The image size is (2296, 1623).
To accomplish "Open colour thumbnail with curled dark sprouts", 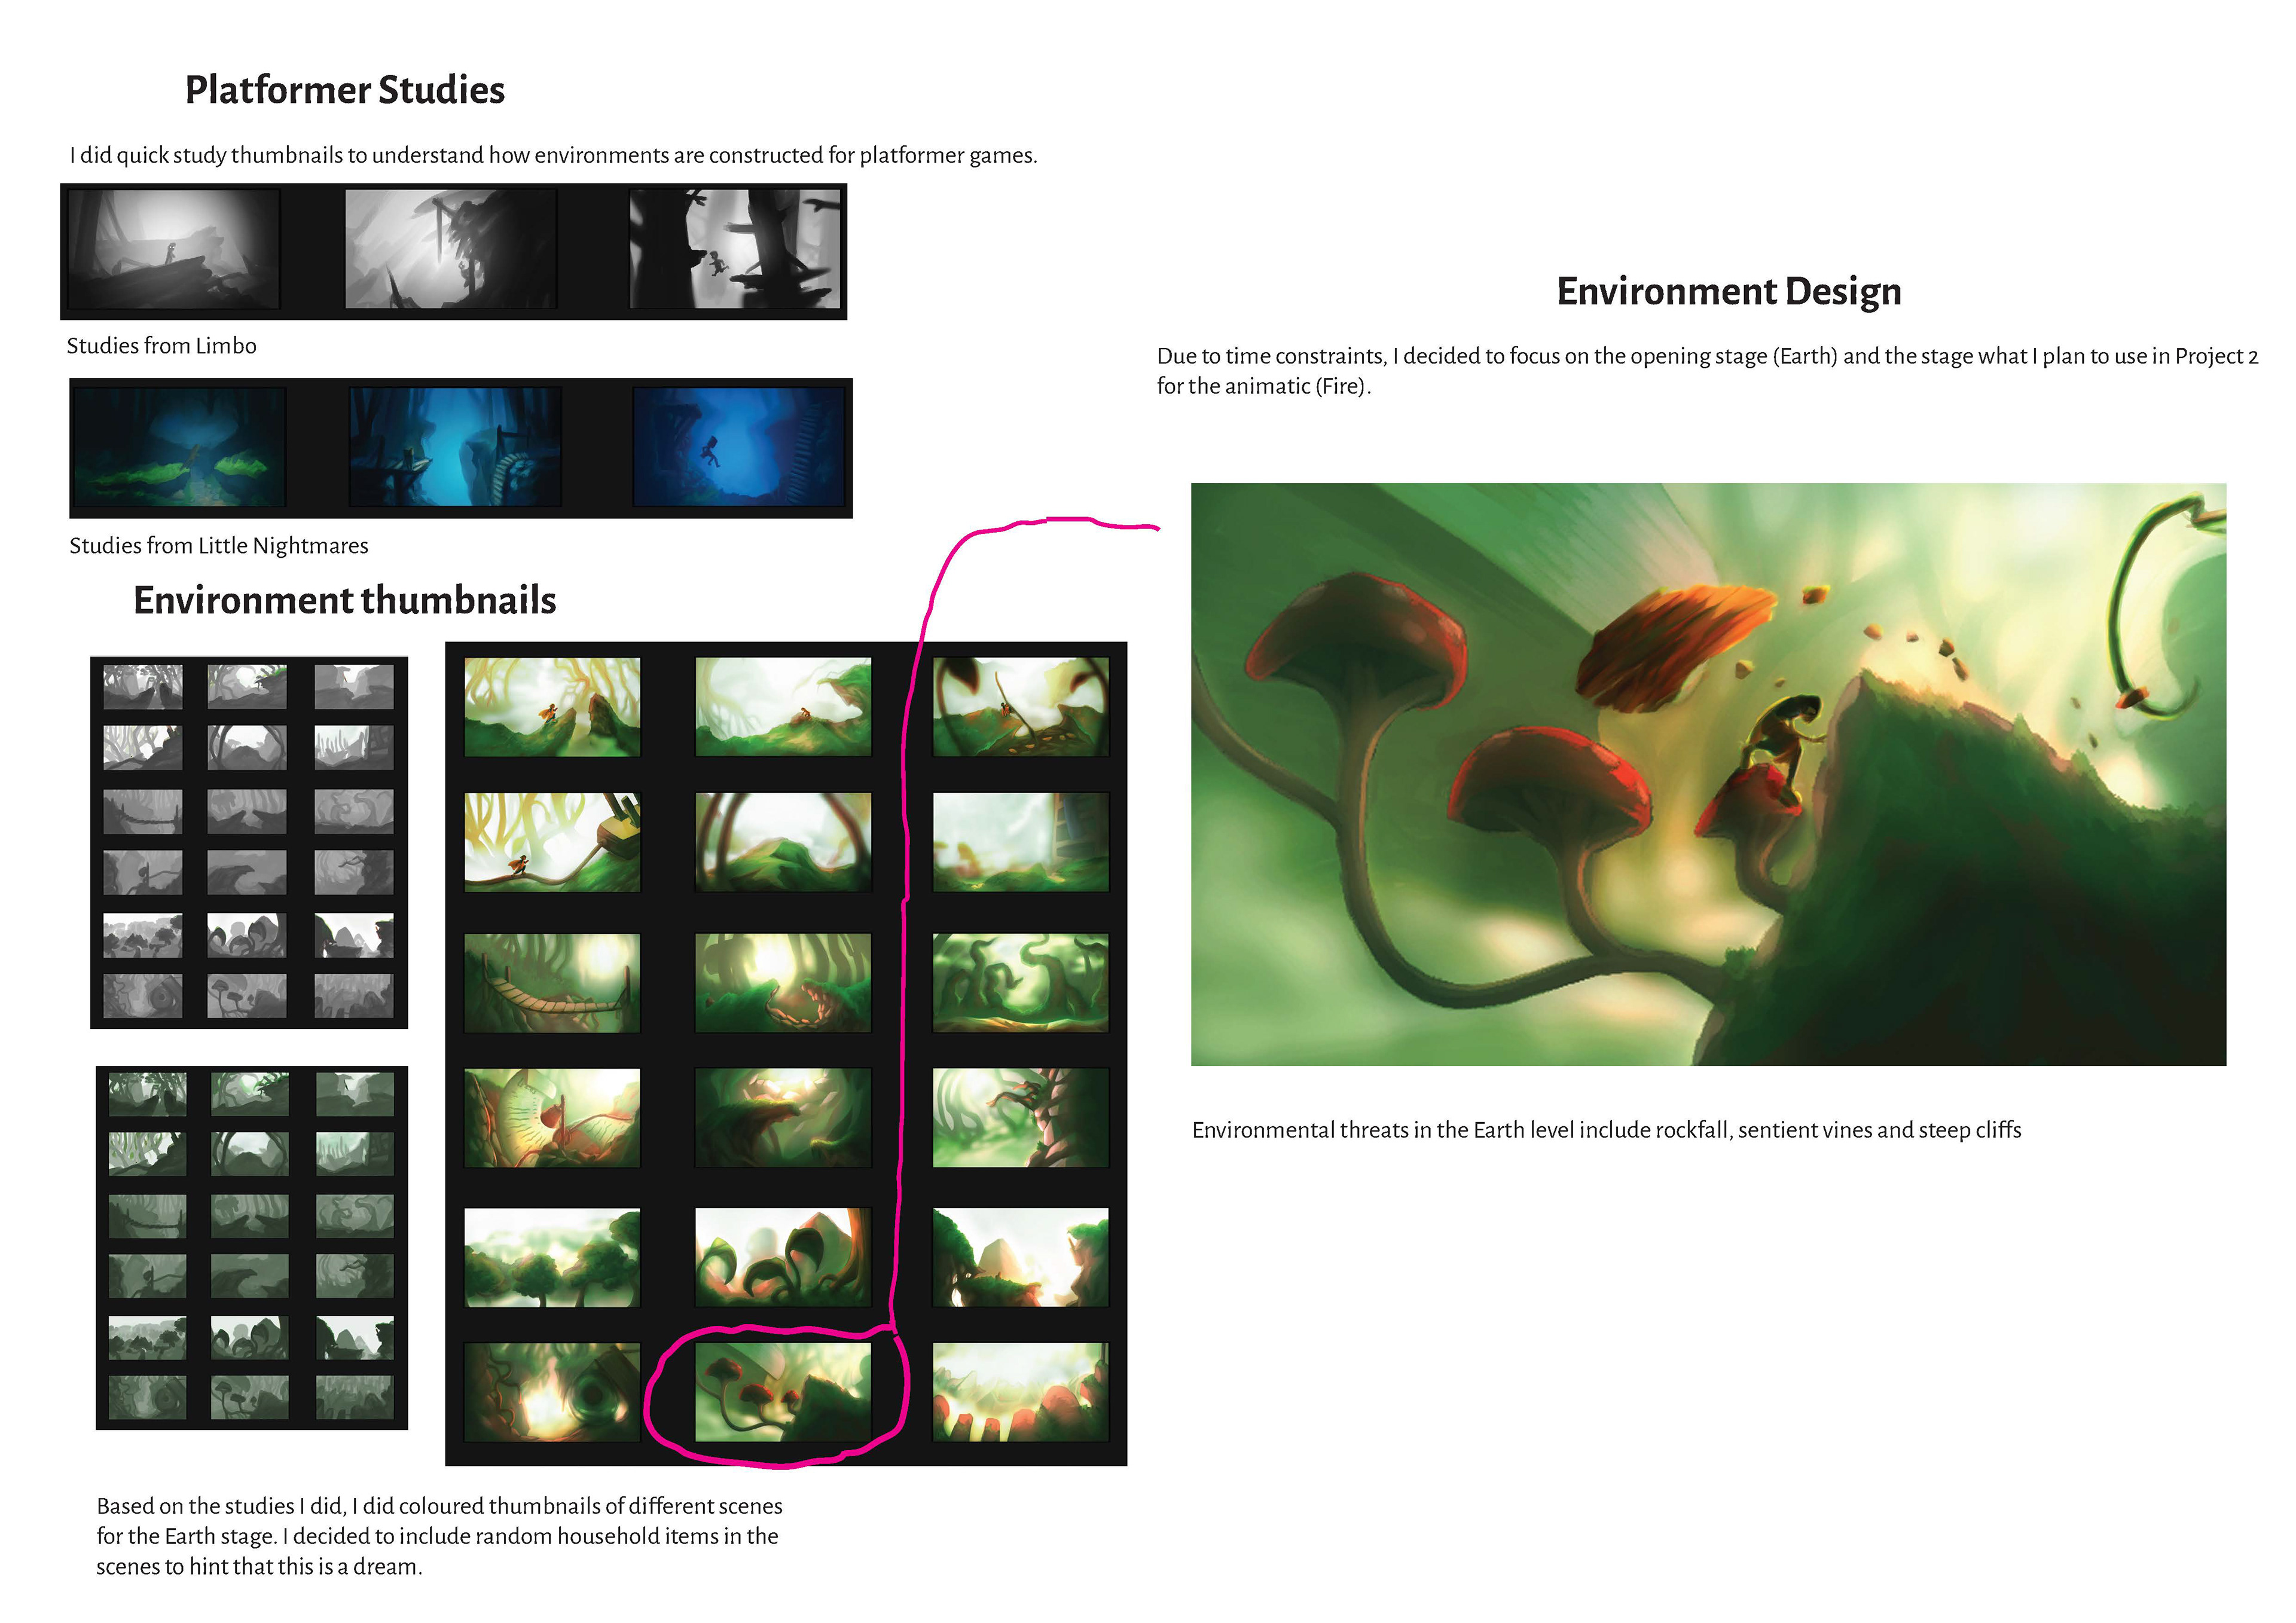I will [783, 1257].
